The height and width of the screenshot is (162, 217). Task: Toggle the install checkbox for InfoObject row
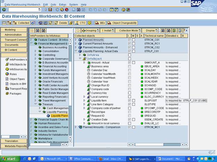coord(129,59)
